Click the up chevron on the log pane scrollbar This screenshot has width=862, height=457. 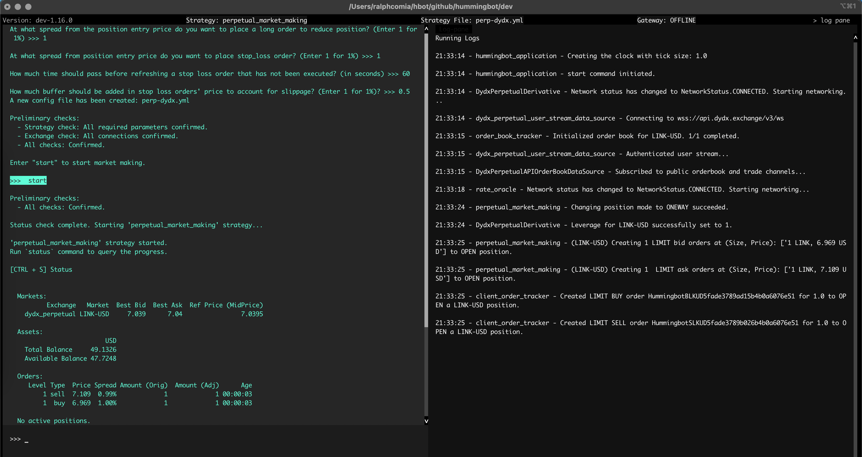pos(855,37)
